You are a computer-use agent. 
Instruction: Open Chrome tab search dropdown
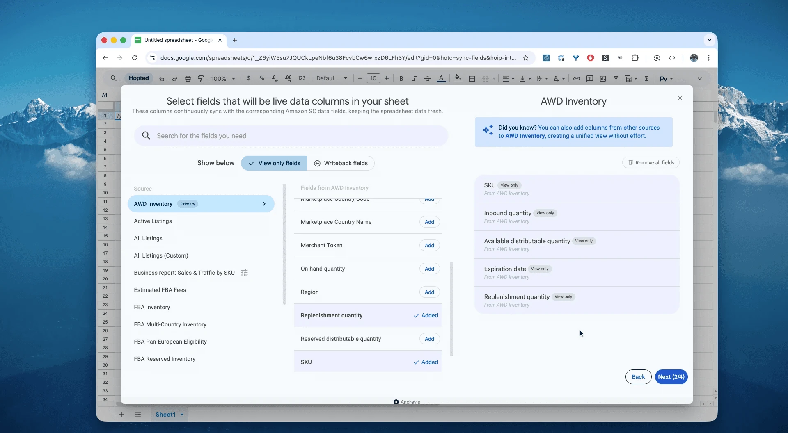coord(709,40)
